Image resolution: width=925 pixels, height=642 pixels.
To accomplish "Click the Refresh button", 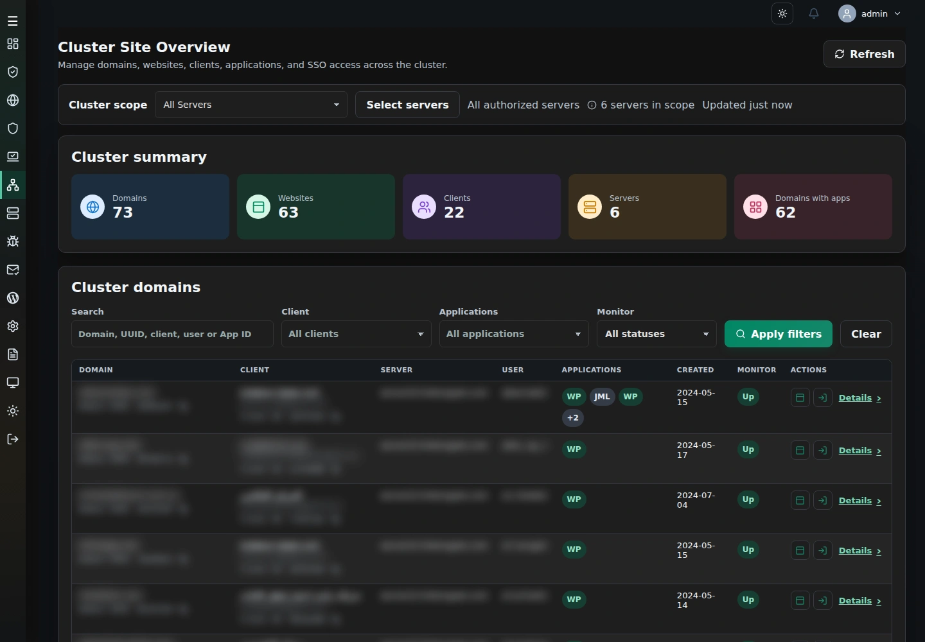I will point(865,54).
